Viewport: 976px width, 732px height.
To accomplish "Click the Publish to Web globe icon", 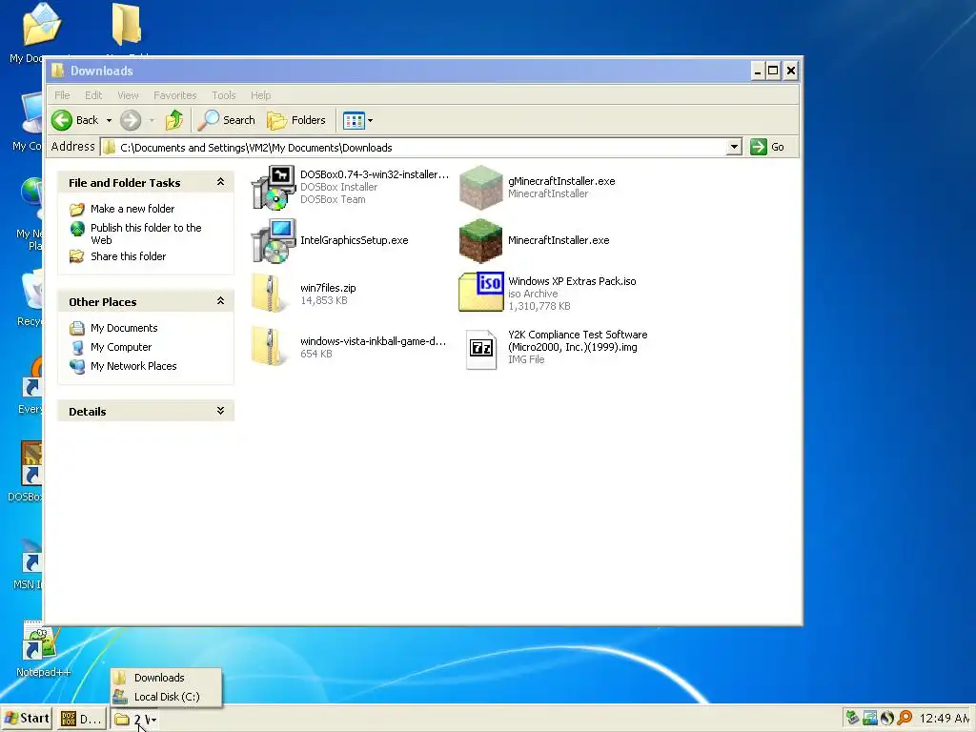I will pyautogui.click(x=77, y=229).
